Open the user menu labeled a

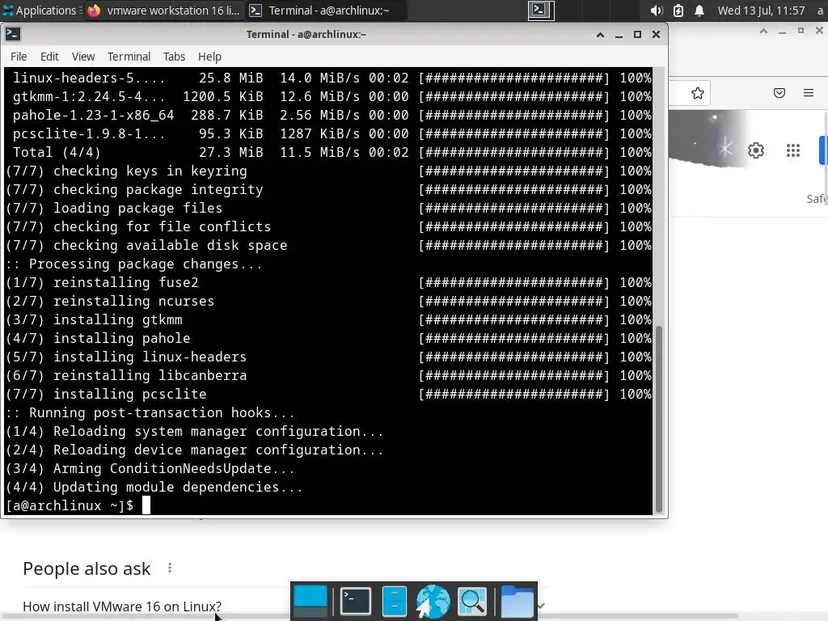coord(820,10)
